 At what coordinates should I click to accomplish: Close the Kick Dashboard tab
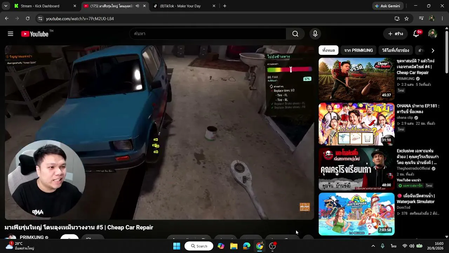[x=75, y=6]
